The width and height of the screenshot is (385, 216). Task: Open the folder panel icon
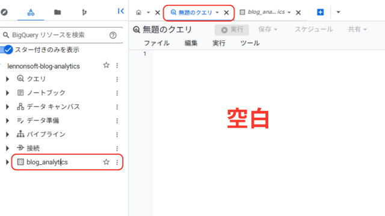[x=58, y=12]
